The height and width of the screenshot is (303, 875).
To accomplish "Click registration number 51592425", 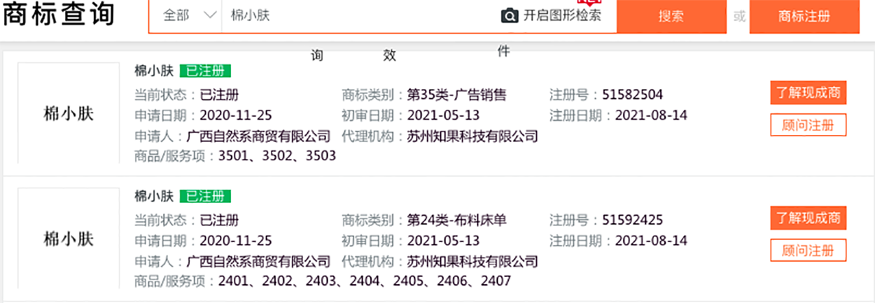I will coord(632,220).
